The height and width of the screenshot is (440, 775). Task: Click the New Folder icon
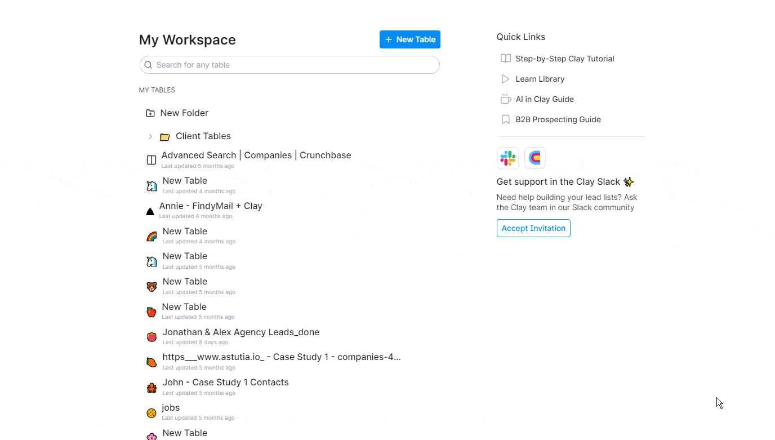coord(150,113)
